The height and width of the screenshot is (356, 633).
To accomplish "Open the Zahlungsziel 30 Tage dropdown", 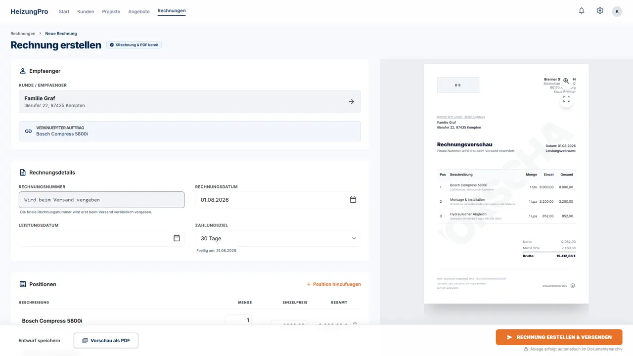I will click(278, 238).
